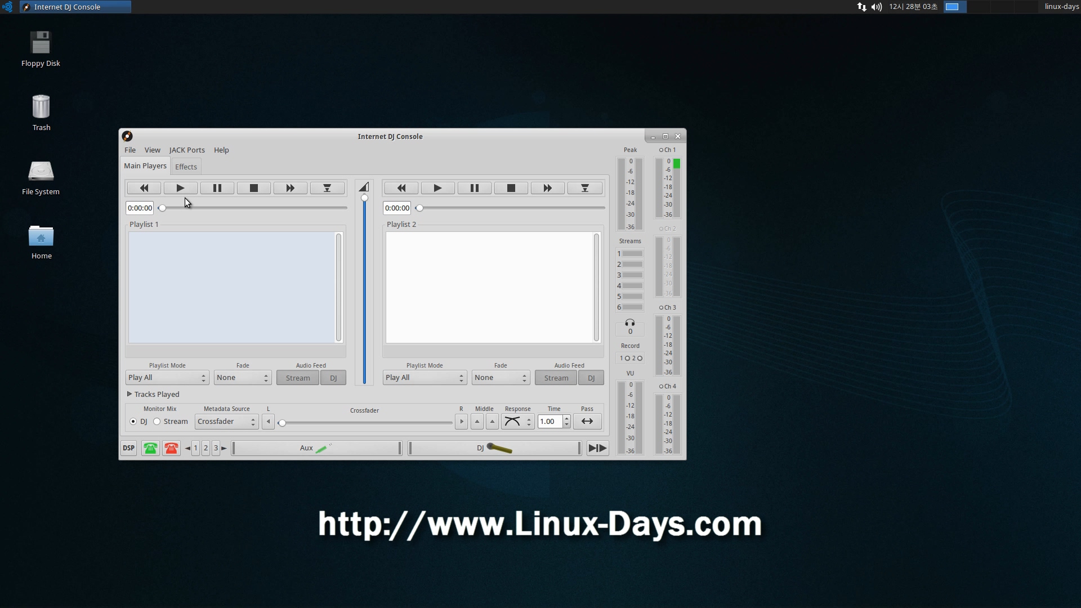
Task: Expand the Tracks Played section
Action: point(153,395)
